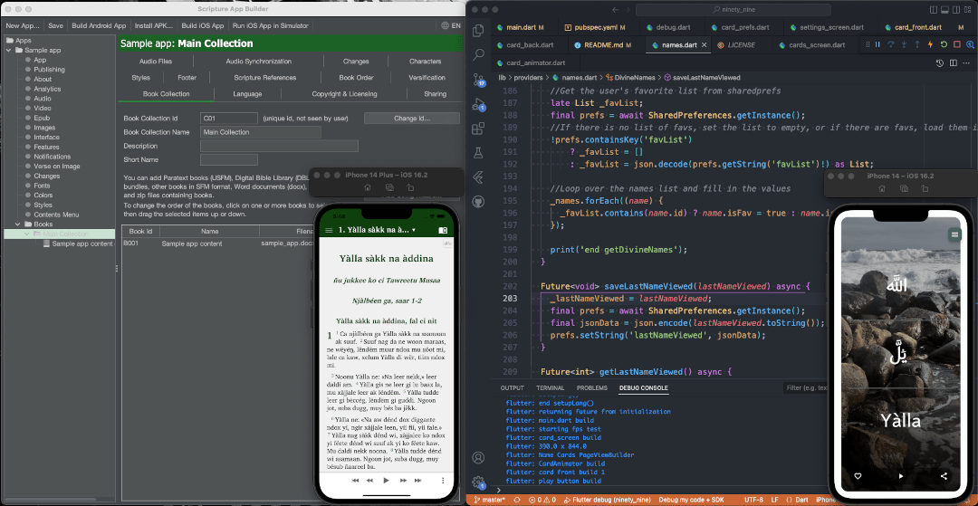Viewport: 978px width, 506px height.
Task: Open the Accounts menu in VS Code
Action: [478, 457]
